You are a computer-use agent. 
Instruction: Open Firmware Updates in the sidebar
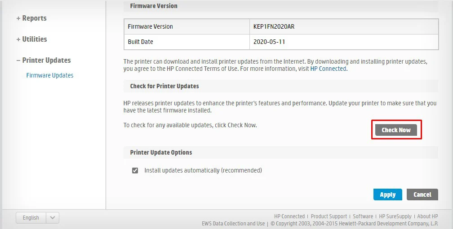tap(49, 75)
